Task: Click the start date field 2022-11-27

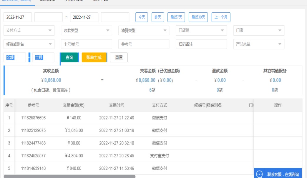Action: [x=18, y=17]
